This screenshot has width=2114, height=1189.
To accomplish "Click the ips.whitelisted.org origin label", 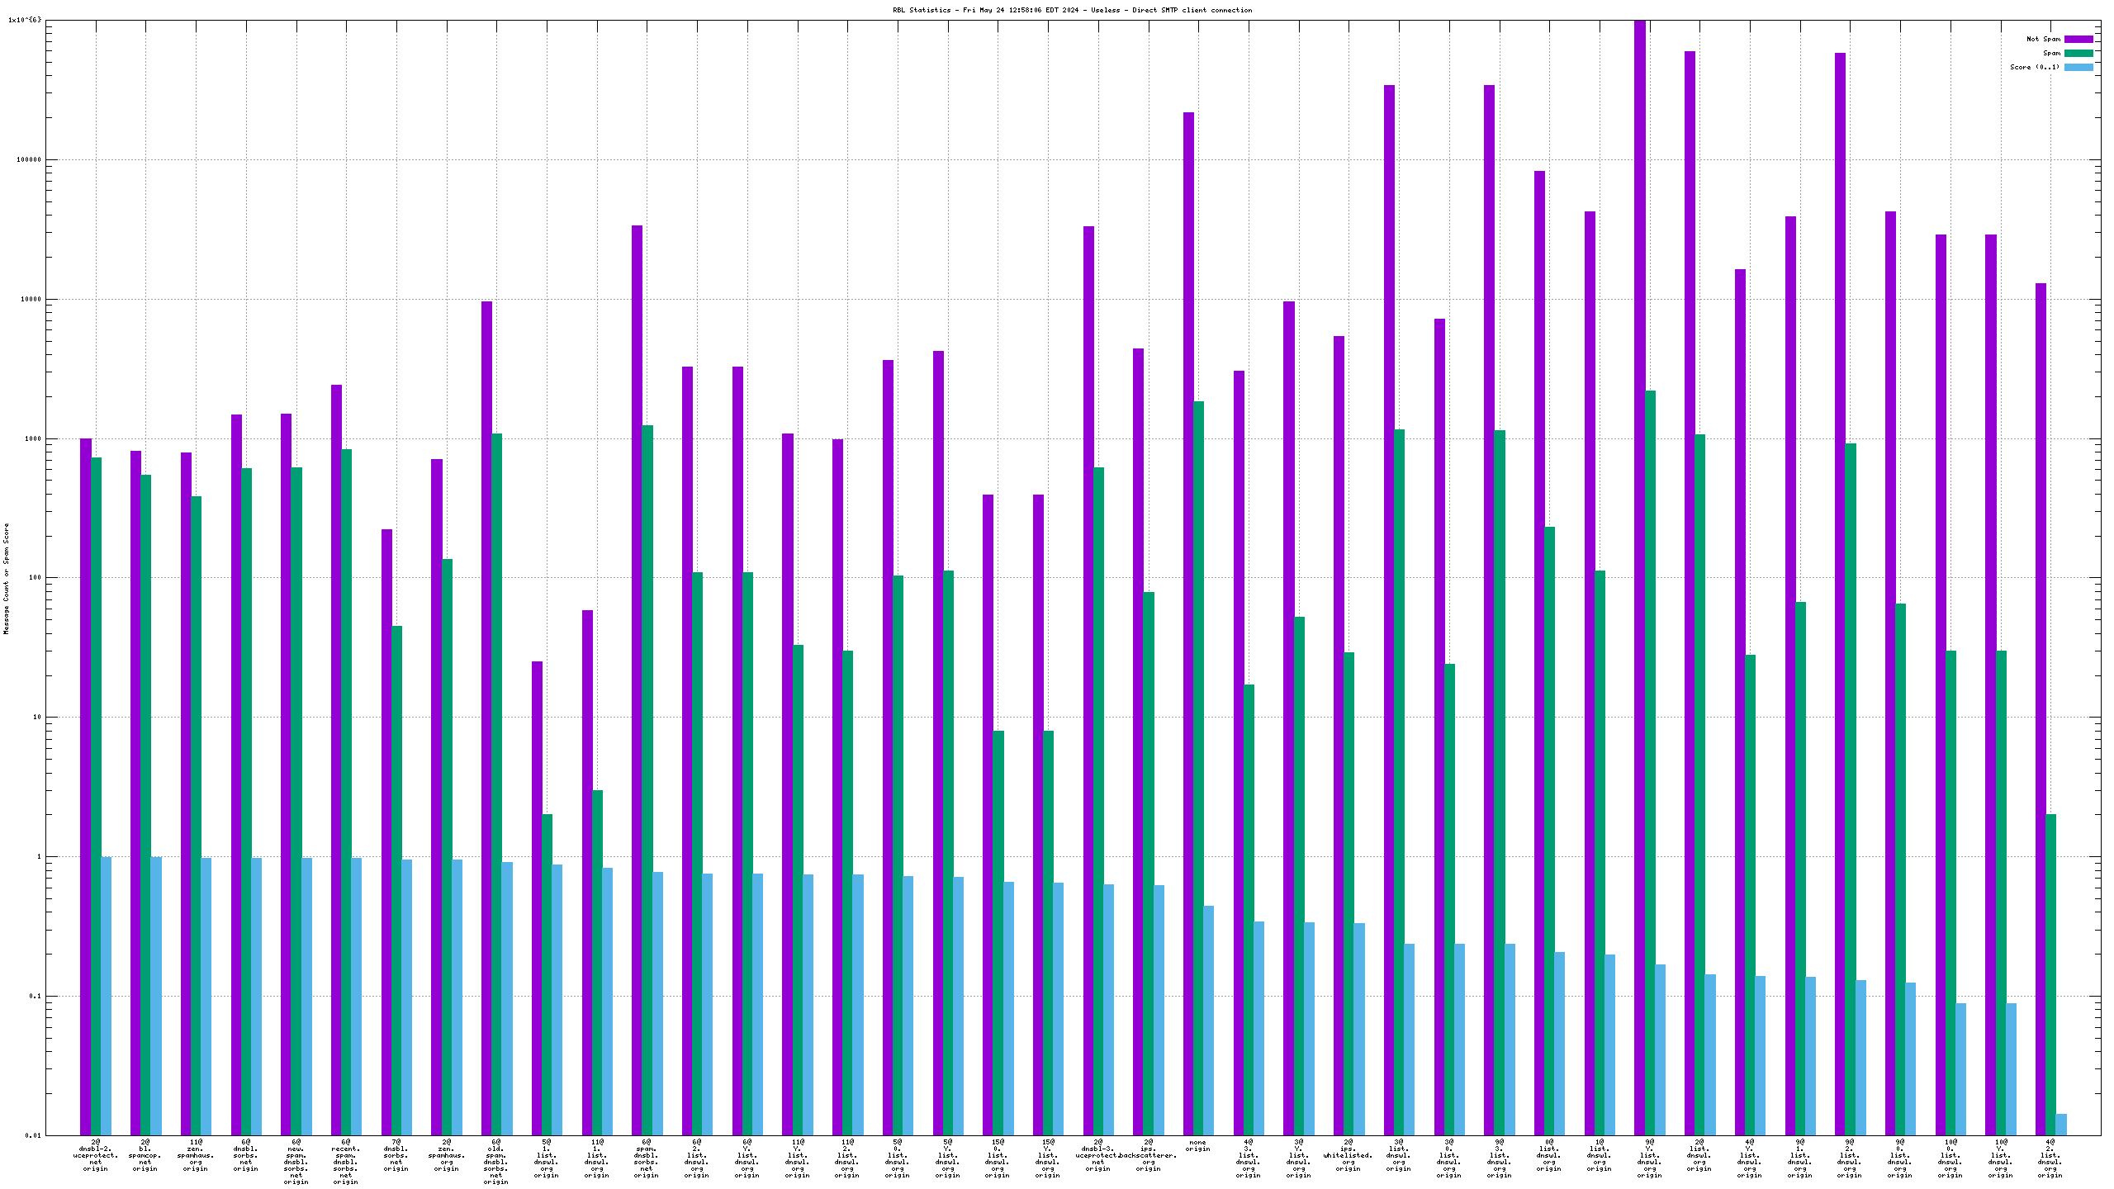I will coord(1348,1155).
